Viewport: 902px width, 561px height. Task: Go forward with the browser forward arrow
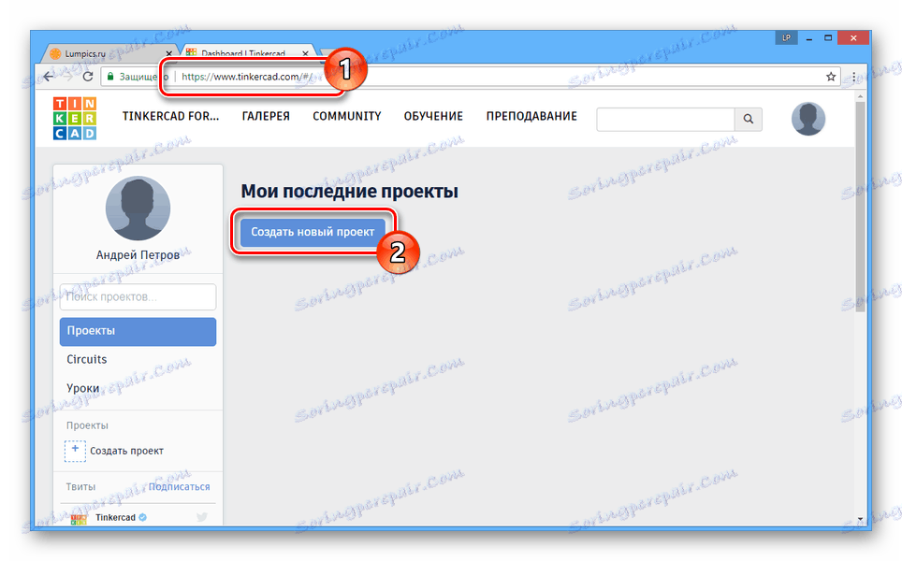pyautogui.click(x=68, y=77)
